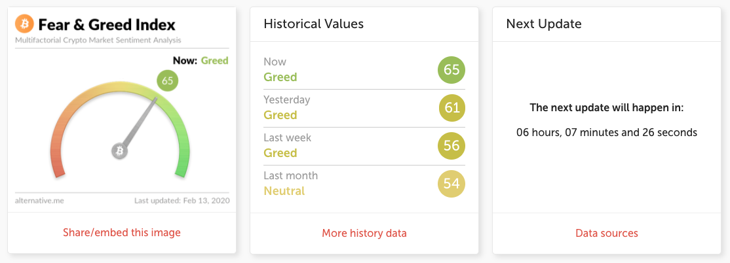Click the Now value 65 circle badge
Screen dimensions: 730x263
click(x=451, y=69)
